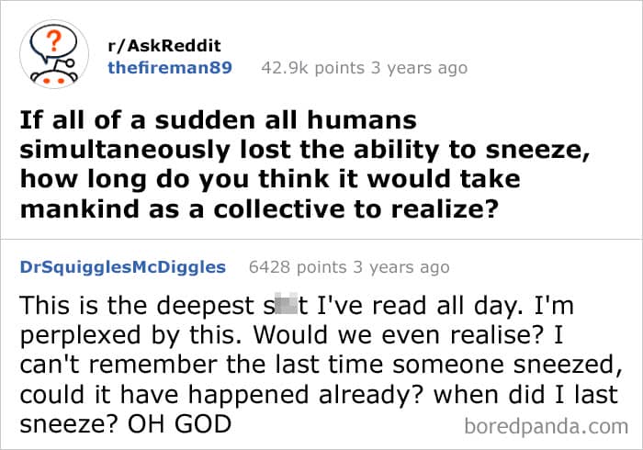
Task: Open thefireman89's user profile
Action: point(170,67)
